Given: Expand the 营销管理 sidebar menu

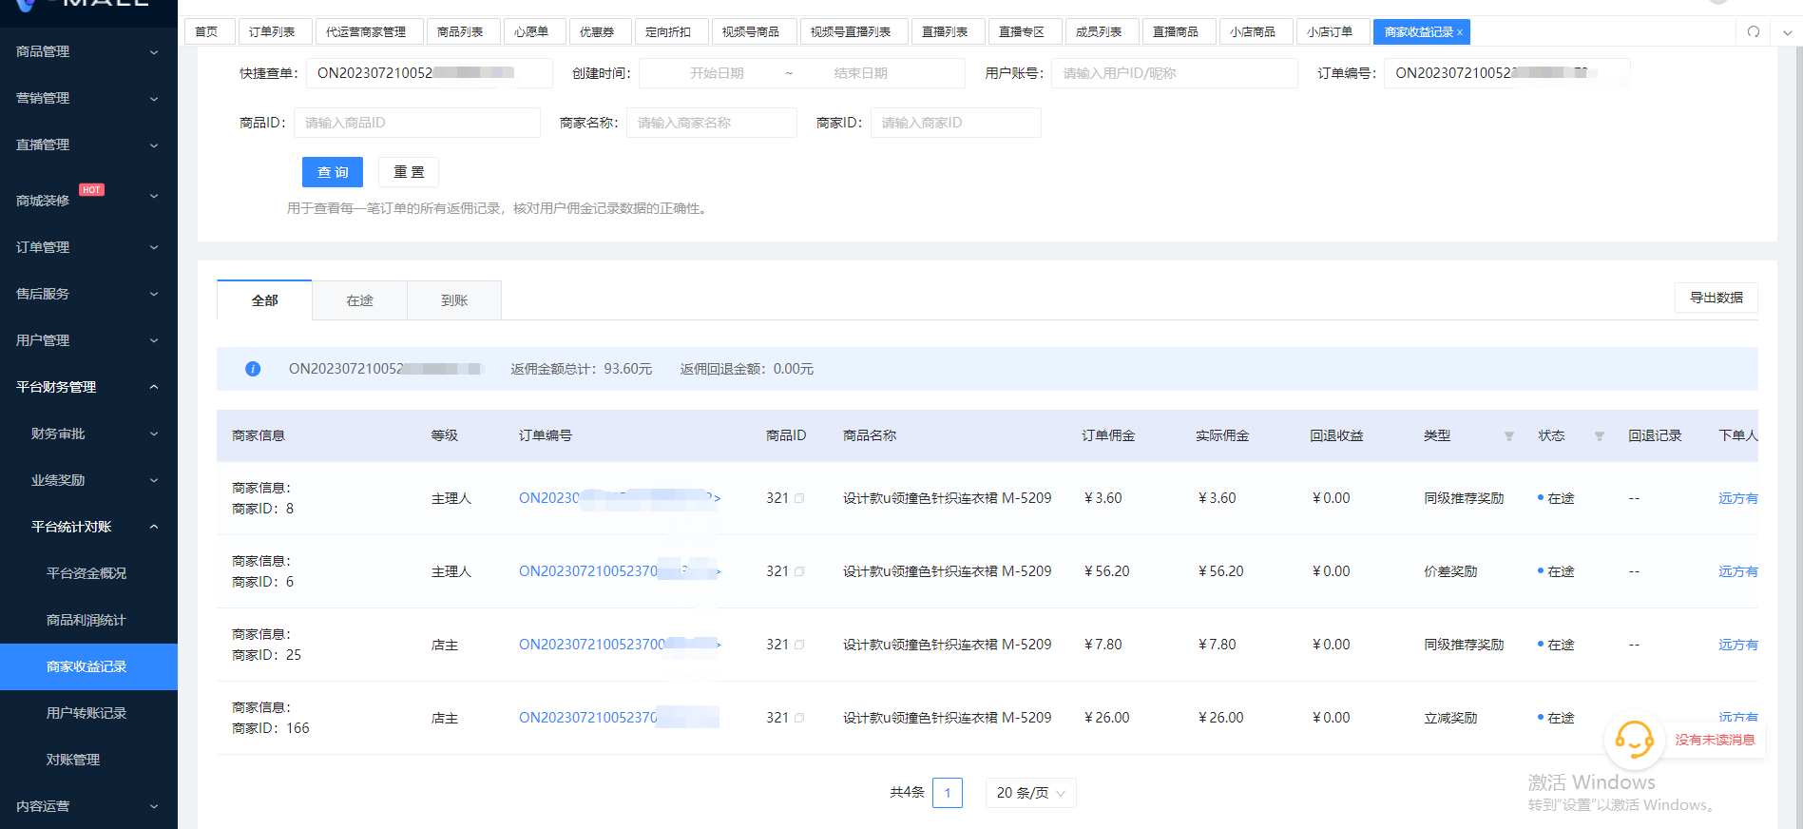Looking at the screenshot, I should (x=88, y=98).
